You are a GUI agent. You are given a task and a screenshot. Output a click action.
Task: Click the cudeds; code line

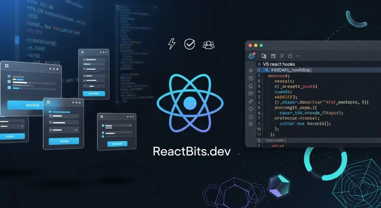click(283, 92)
